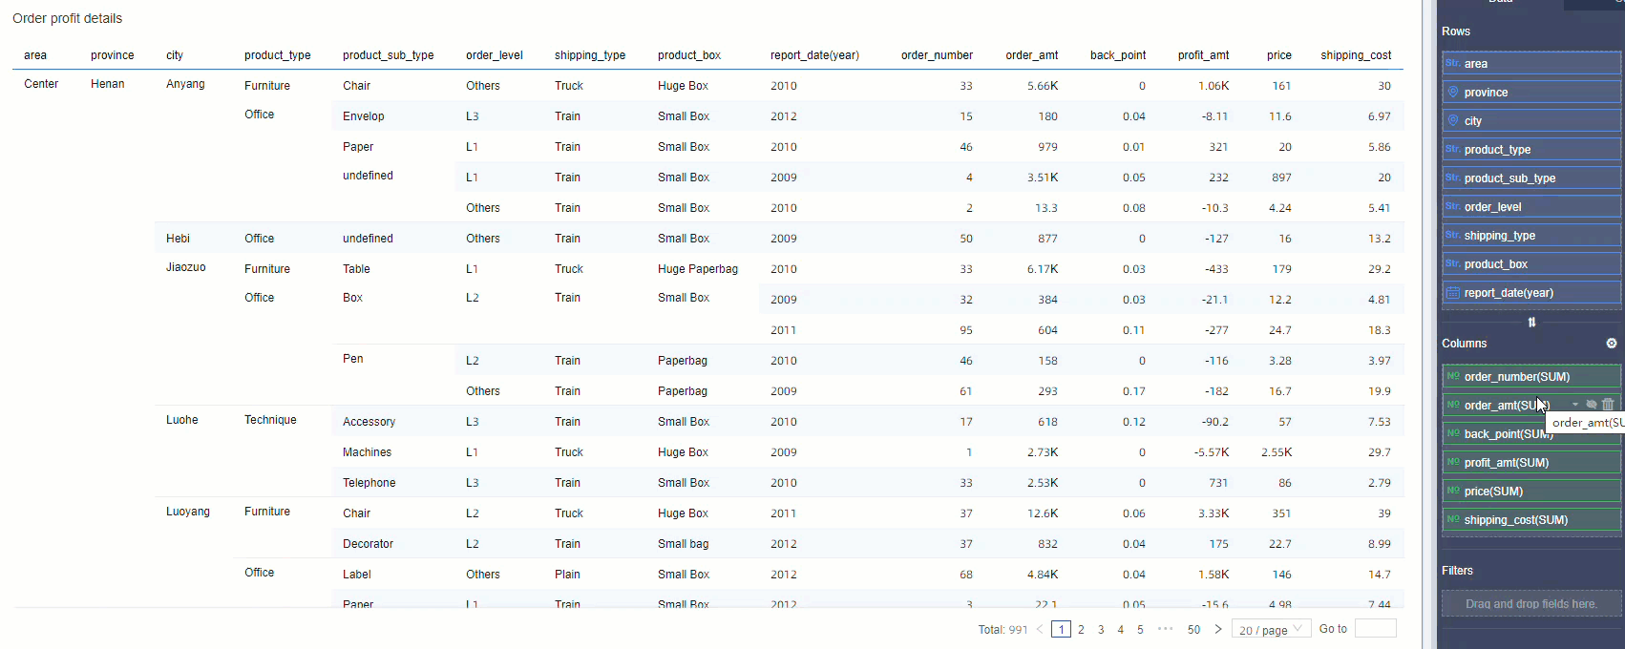Click the product_sub_type field in Rows
This screenshot has height=649, width=1625.
tap(1531, 178)
